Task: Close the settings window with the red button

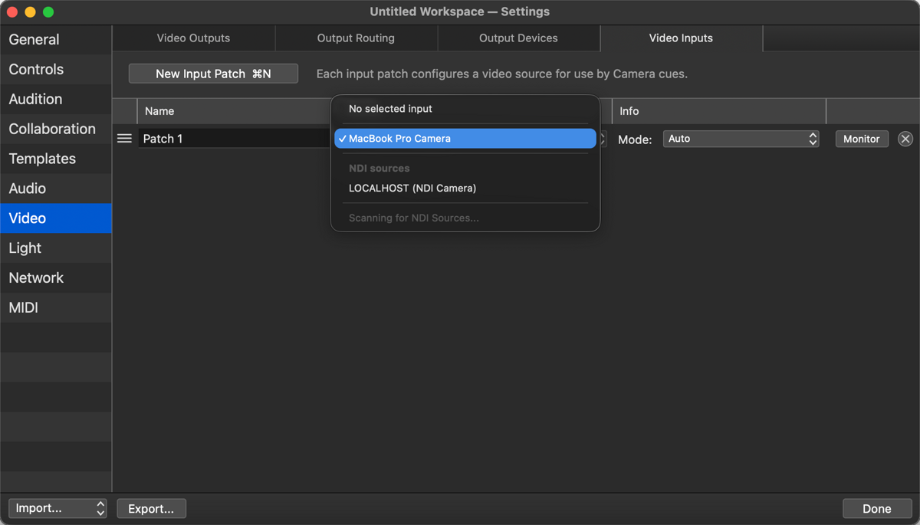Action: (12, 11)
